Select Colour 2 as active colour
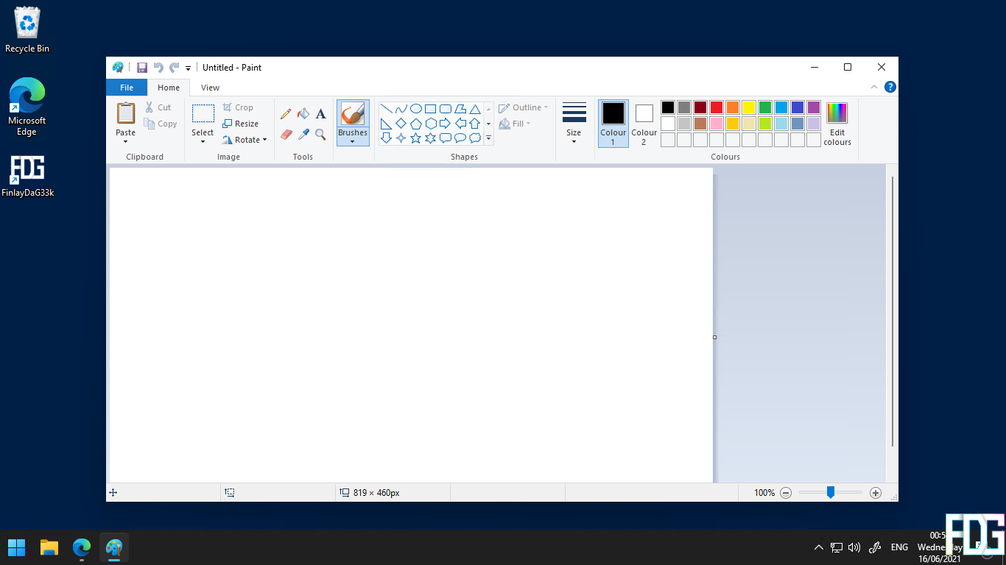Image resolution: width=1006 pixels, height=565 pixels. click(644, 123)
